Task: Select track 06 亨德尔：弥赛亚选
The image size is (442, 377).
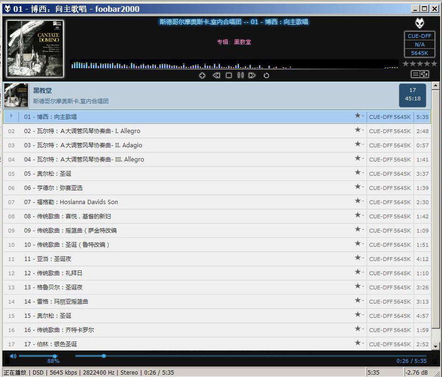Action: pyautogui.click(x=217, y=188)
